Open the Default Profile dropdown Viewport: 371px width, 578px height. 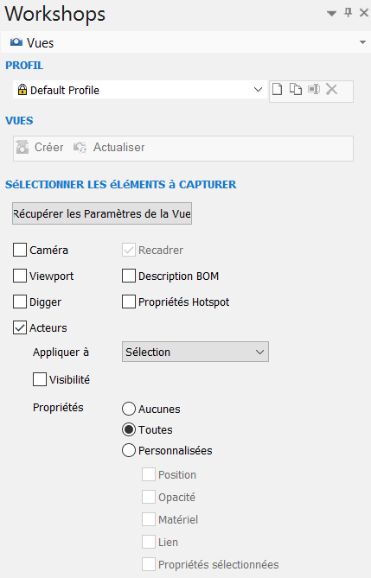point(140,90)
